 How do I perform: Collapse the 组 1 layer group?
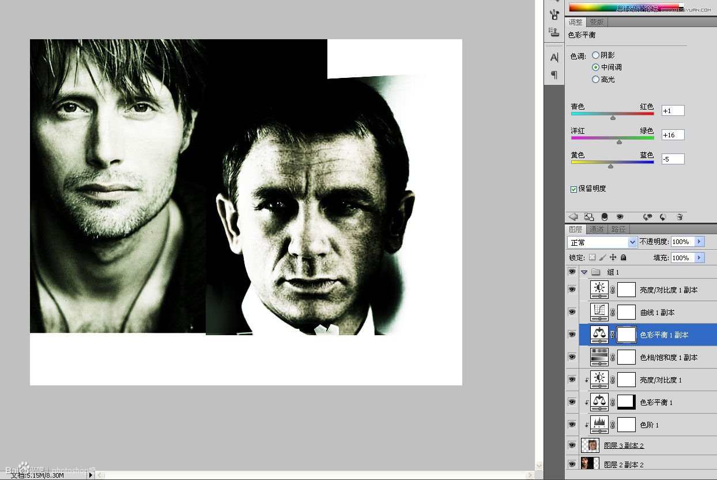coord(584,272)
